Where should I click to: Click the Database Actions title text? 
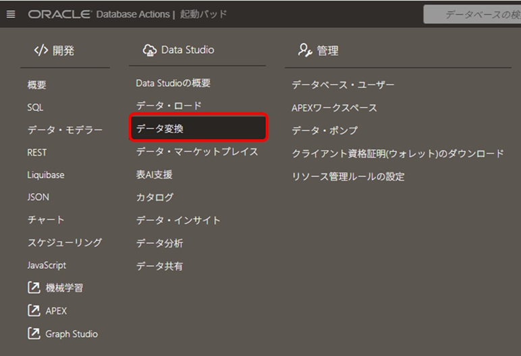(x=133, y=14)
